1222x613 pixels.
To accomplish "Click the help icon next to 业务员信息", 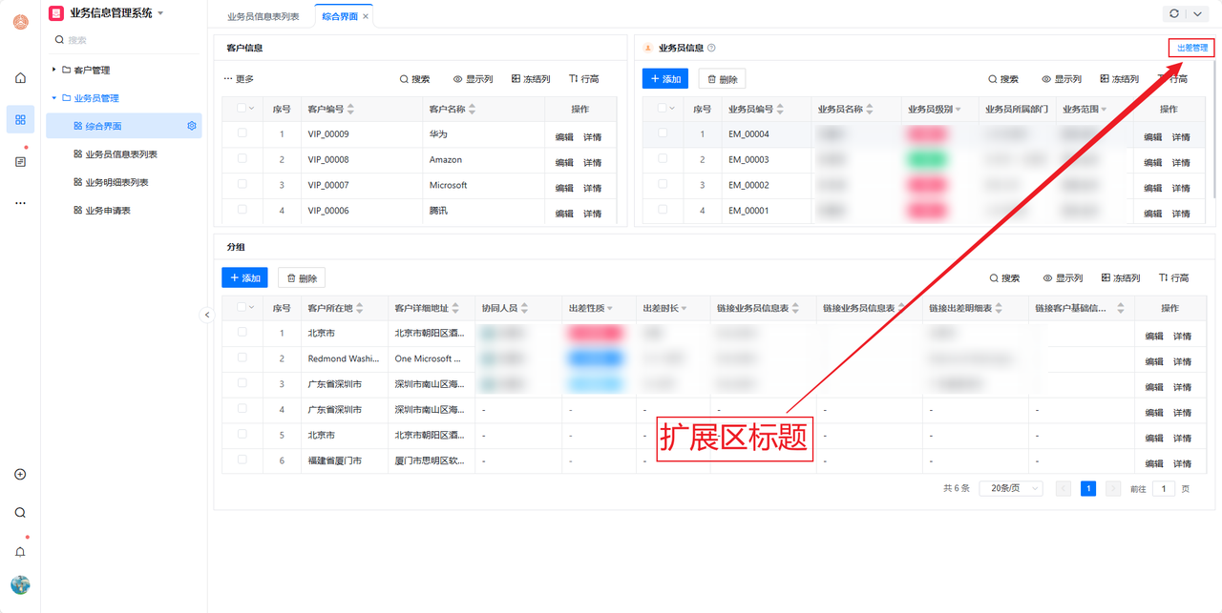I will (x=711, y=48).
